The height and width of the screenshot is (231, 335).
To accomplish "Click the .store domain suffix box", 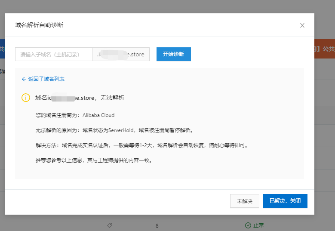I will (121, 54).
